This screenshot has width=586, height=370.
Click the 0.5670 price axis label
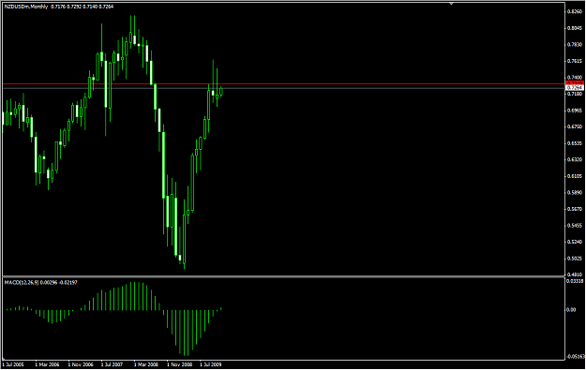click(575, 209)
